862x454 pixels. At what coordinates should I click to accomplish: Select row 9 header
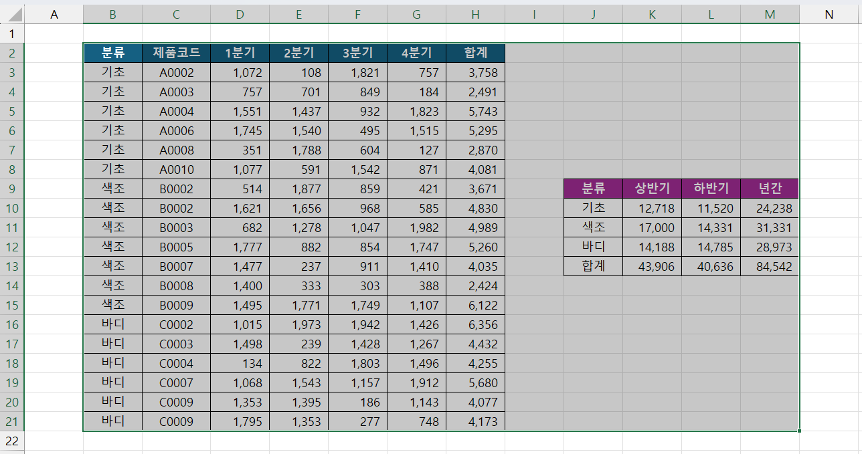pyautogui.click(x=12, y=189)
